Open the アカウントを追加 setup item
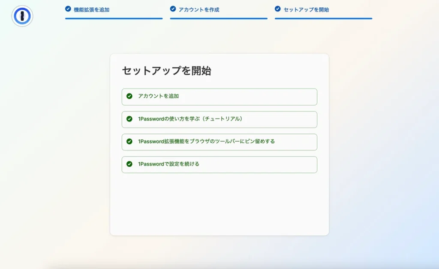The height and width of the screenshot is (269, 439). (x=219, y=97)
